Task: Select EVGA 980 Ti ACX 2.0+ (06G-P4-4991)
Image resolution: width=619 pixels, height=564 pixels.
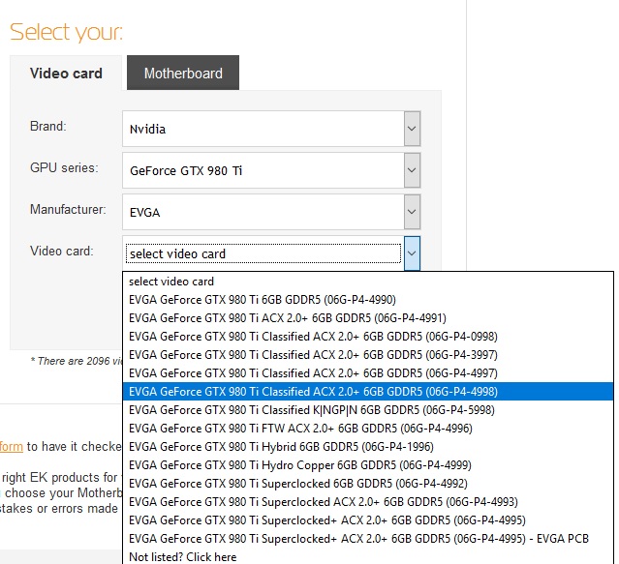Action: 368,318
